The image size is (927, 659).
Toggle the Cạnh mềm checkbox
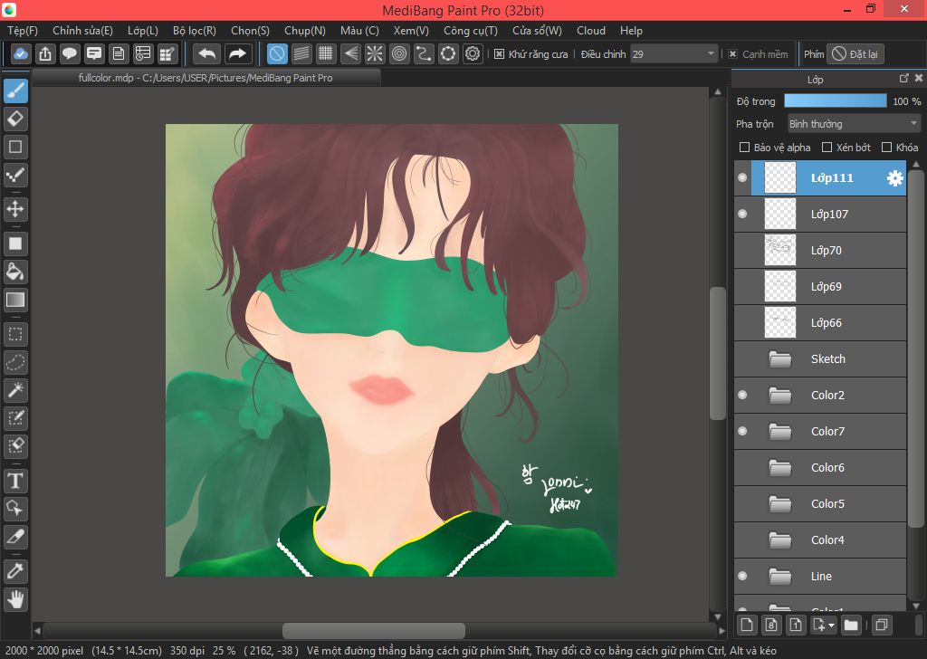click(732, 54)
